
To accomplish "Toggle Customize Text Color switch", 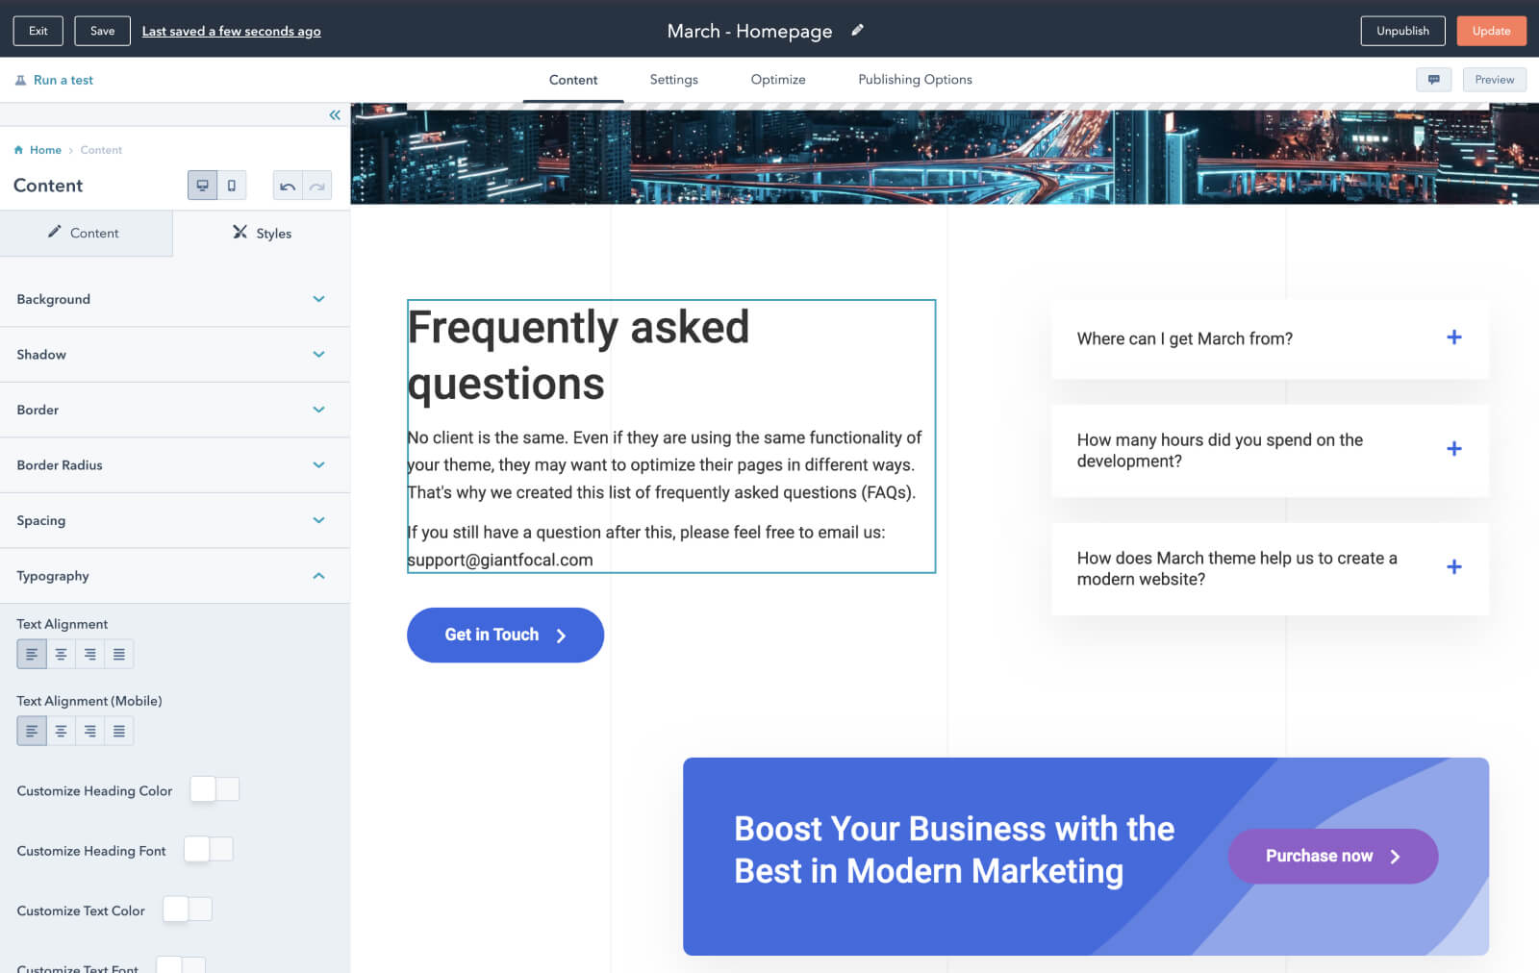I will click(188, 909).
